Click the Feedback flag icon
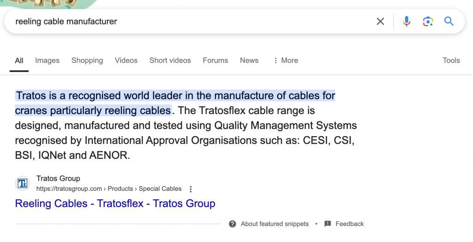The image size is (473, 242). click(x=328, y=224)
